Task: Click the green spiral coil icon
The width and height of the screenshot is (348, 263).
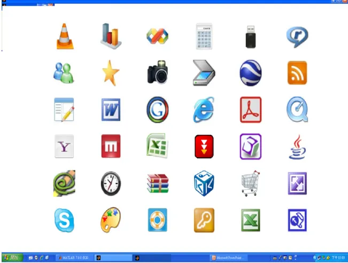Action: point(64,183)
